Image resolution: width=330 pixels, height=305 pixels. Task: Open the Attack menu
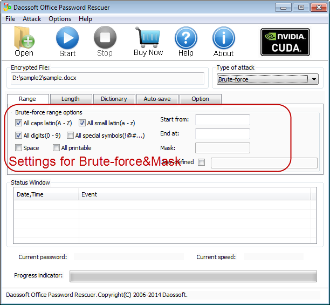tap(32, 19)
